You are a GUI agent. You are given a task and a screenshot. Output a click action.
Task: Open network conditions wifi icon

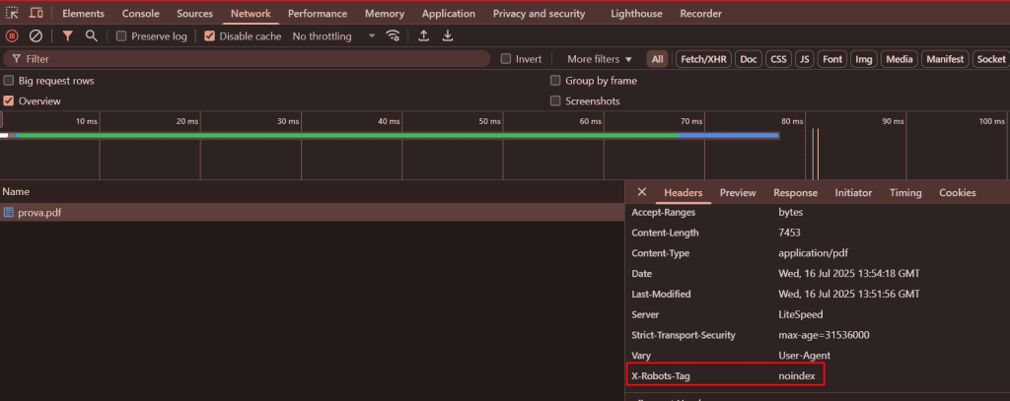[394, 36]
